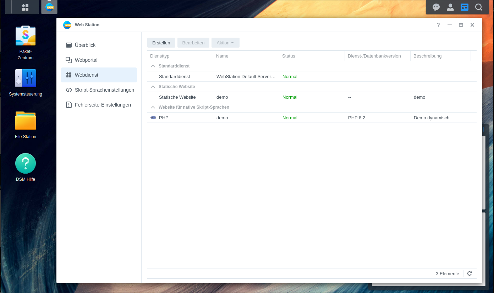Click the Erstellen button
The image size is (494, 293).
pos(161,43)
